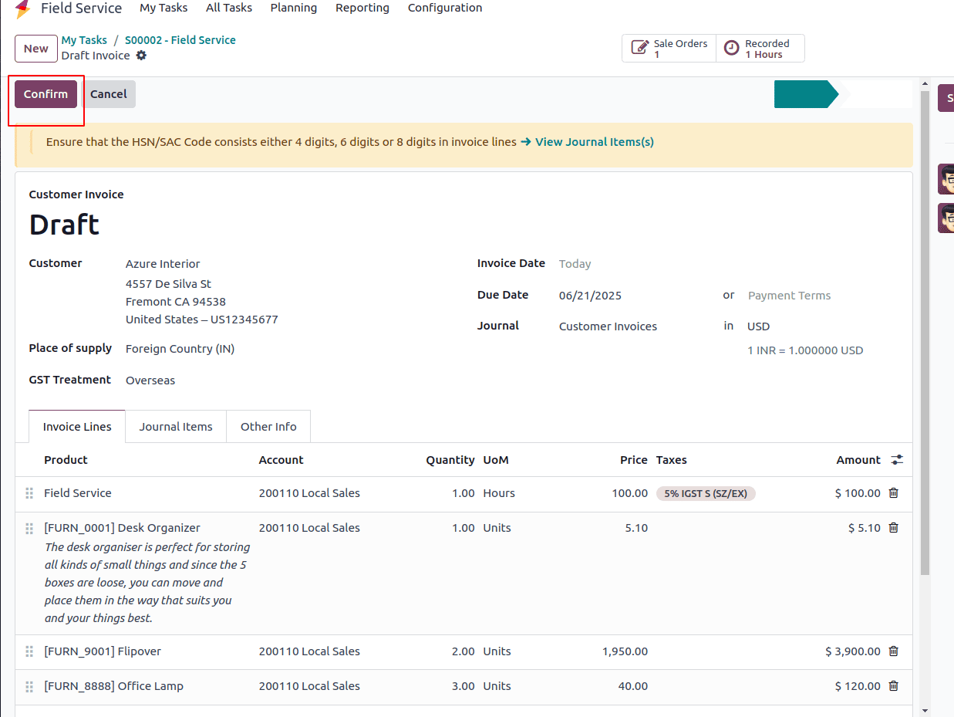Image resolution: width=954 pixels, height=717 pixels.
Task: Open the Reporting menu
Action: [x=362, y=8]
